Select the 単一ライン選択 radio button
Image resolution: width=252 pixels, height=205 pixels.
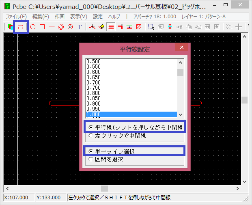click(x=91, y=151)
